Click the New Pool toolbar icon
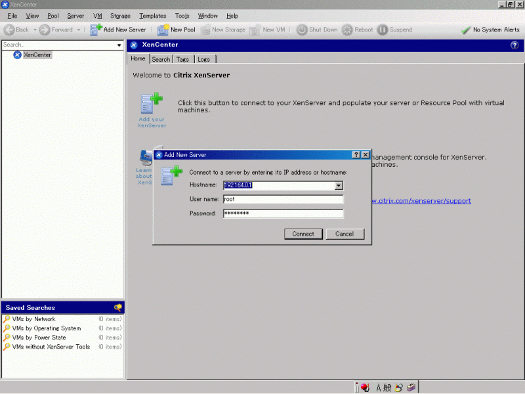525x394 pixels. tap(163, 30)
